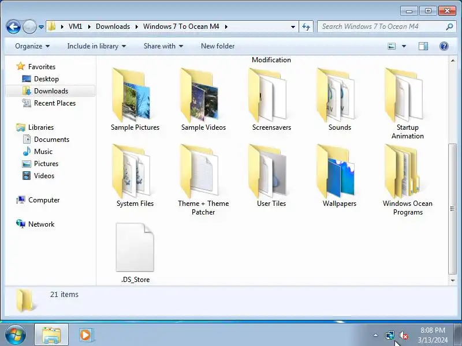Click the taskbar clock showing 8:08 PM

coord(433,335)
